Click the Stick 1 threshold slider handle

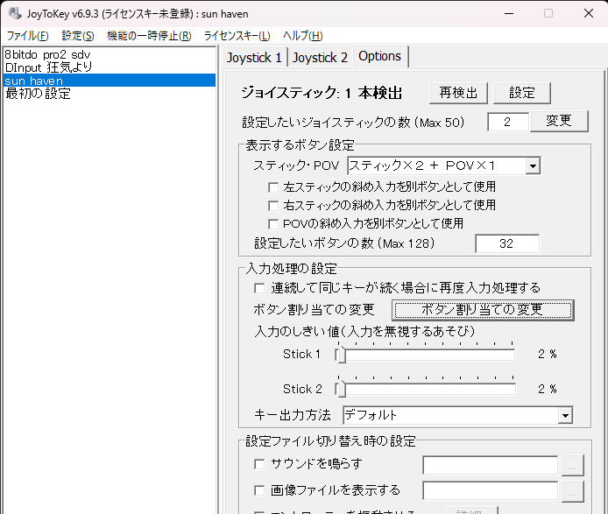point(341,355)
